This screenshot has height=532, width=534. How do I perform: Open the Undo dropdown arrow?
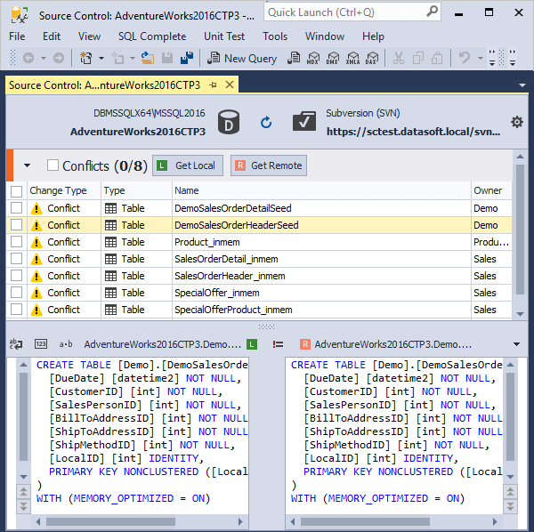tap(481, 58)
